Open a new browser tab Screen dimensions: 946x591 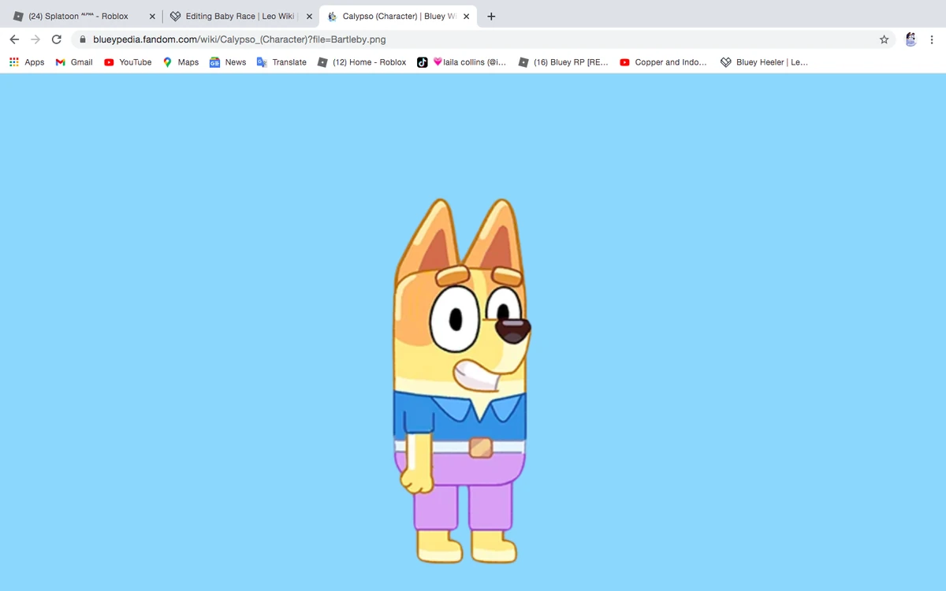click(x=491, y=15)
